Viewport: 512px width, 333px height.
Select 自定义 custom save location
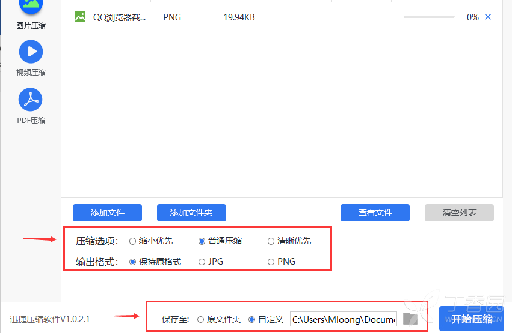tap(251, 320)
